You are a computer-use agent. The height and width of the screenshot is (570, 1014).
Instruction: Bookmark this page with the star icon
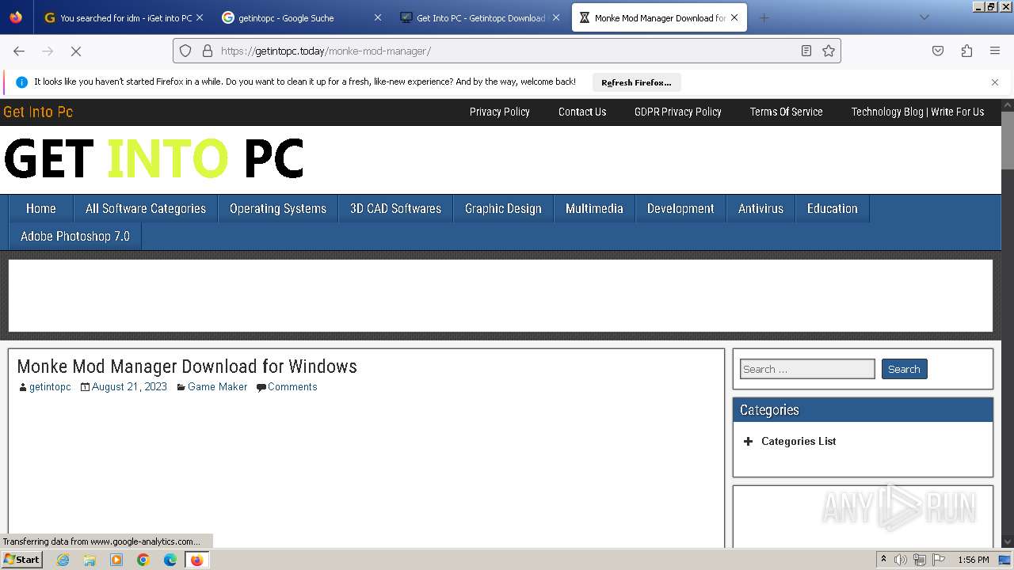click(829, 51)
